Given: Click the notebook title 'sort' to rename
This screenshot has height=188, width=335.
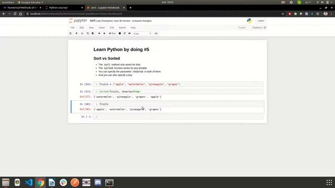Looking at the screenshot, I should coord(93,21).
